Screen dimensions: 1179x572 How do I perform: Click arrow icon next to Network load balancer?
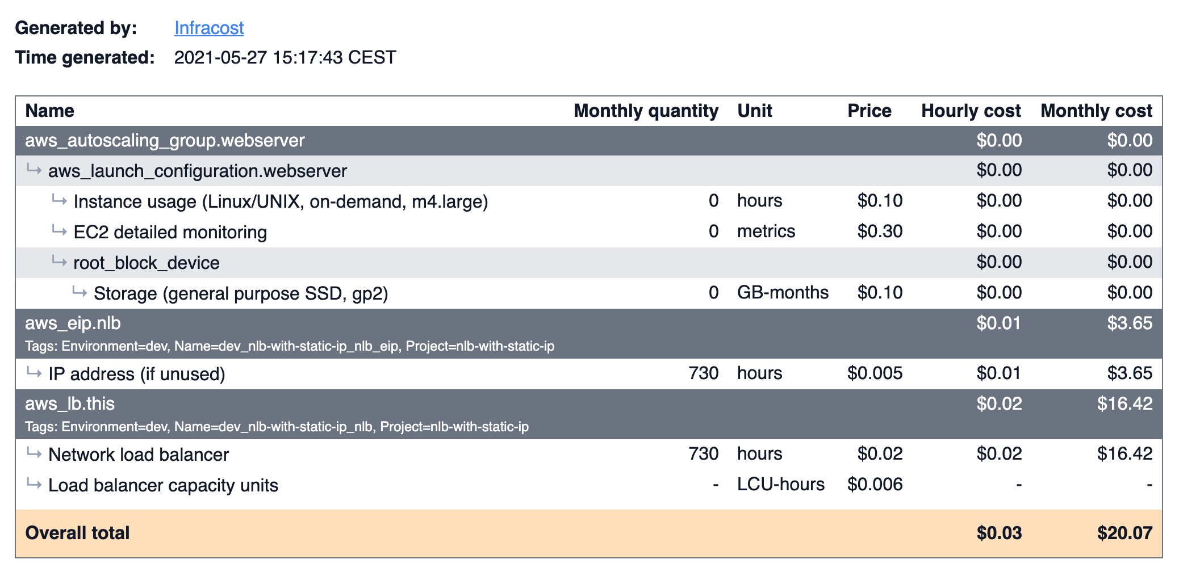tap(34, 453)
